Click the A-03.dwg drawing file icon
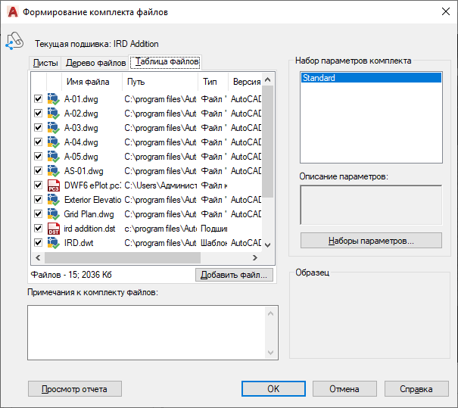458x408 pixels. [53, 127]
